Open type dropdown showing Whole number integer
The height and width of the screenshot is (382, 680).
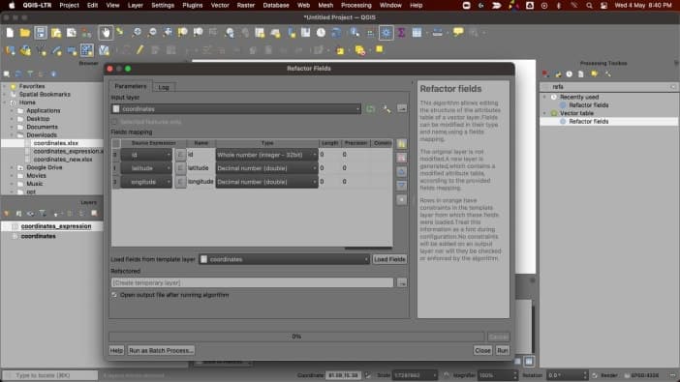(x=266, y=155)
